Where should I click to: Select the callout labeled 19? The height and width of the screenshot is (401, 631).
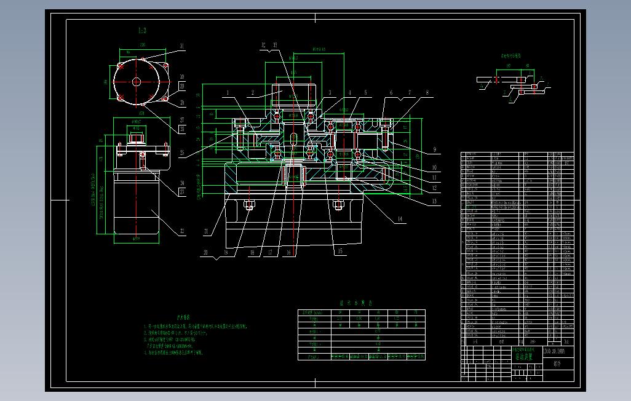pyautogui.click(x=226, y=252)
